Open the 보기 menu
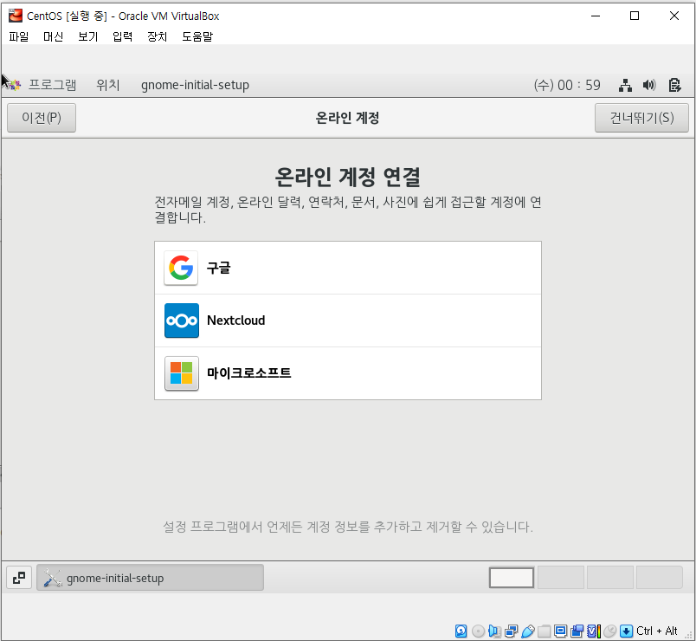This screenshot has height=641, width=696. [x=88, y=36]
